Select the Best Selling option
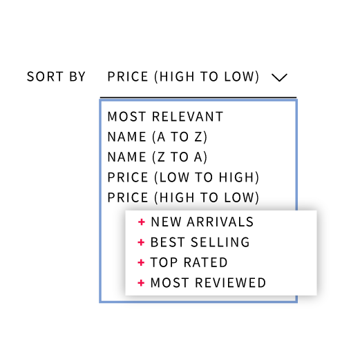This screenshot has height=350, width=351. point(200,242)
